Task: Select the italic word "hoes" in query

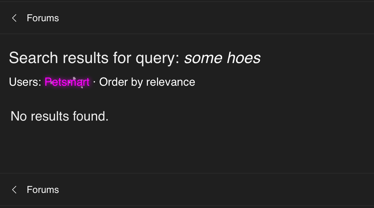Action: point(244,58)
